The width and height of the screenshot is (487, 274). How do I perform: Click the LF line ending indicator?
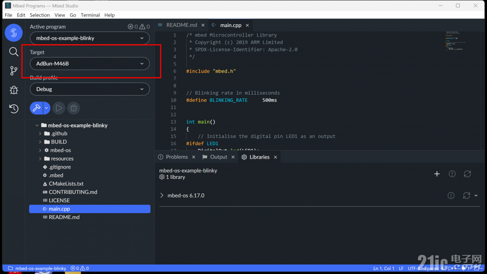tap(401, 269)
